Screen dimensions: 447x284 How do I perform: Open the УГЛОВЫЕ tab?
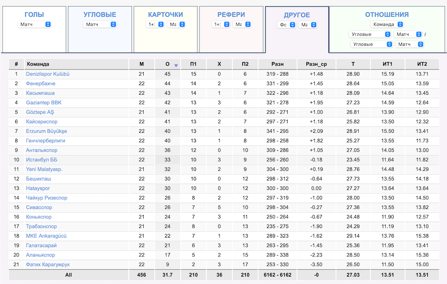[x=100, y=14]
